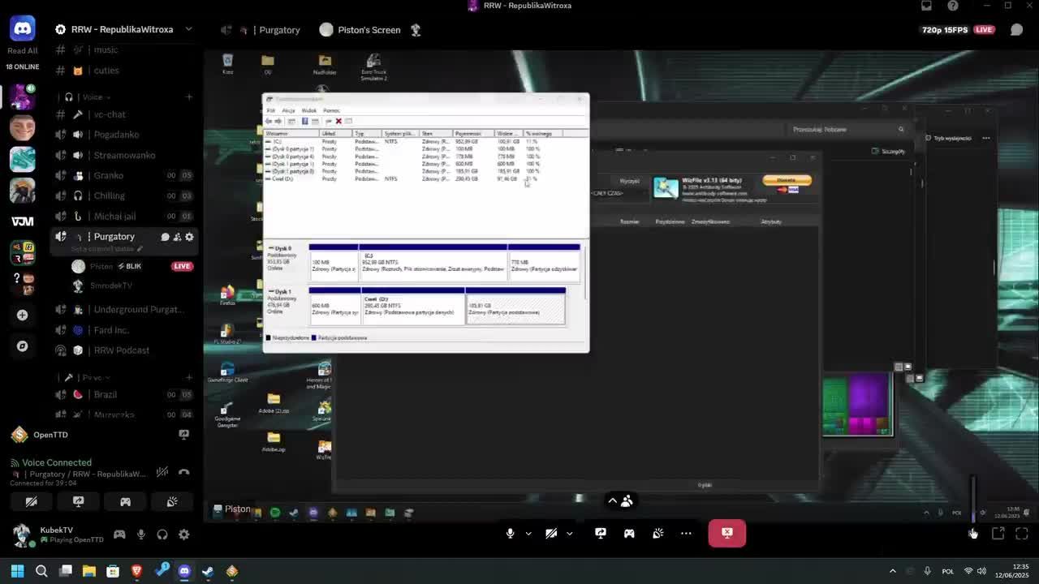
Task: Disconnect from voice with the hang-up icon
Action: pyautogui.click(x=184, y=471)
